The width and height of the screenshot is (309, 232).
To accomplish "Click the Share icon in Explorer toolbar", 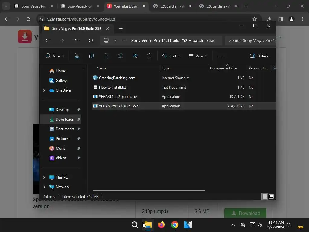I will (x=135, y=56).
